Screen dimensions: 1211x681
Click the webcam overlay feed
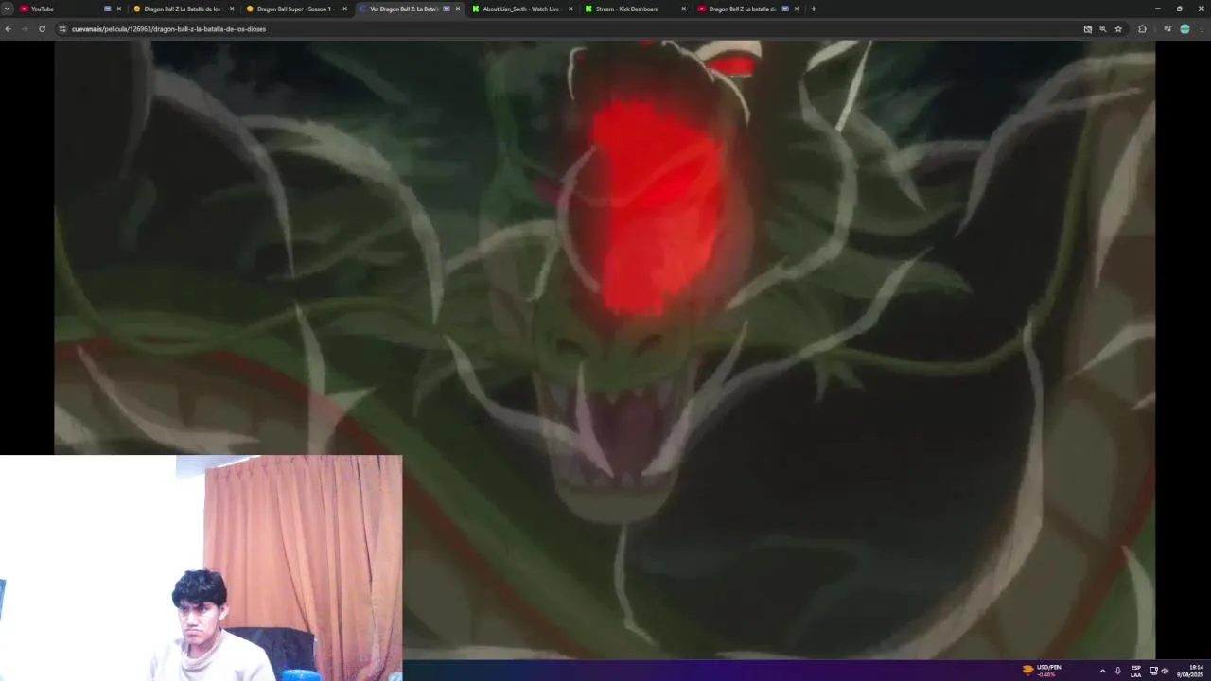pyautogui.click(x=201, y=567)
